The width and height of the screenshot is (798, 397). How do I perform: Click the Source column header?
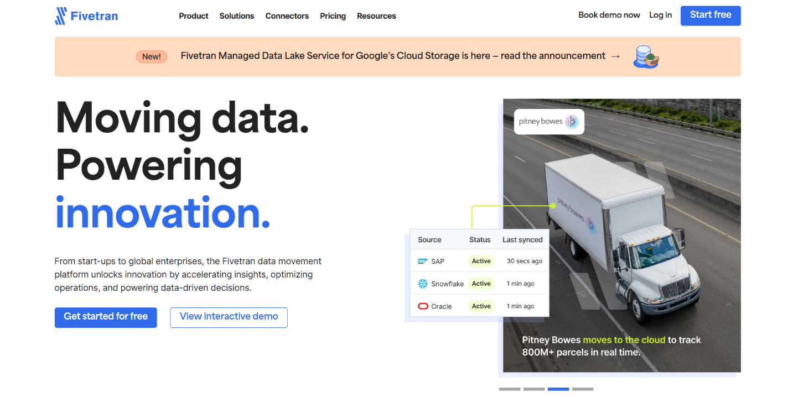coord(429,239)
